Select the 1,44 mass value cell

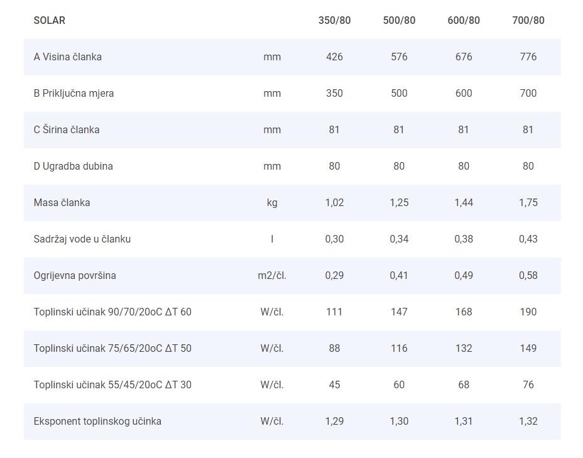464,202
